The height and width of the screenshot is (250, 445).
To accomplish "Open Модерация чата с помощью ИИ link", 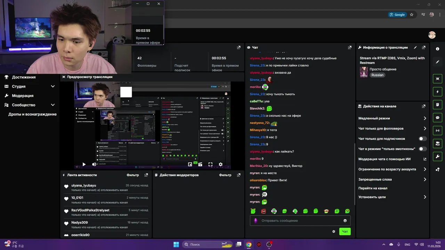I will pyautogui.click(x=392, y=159).
